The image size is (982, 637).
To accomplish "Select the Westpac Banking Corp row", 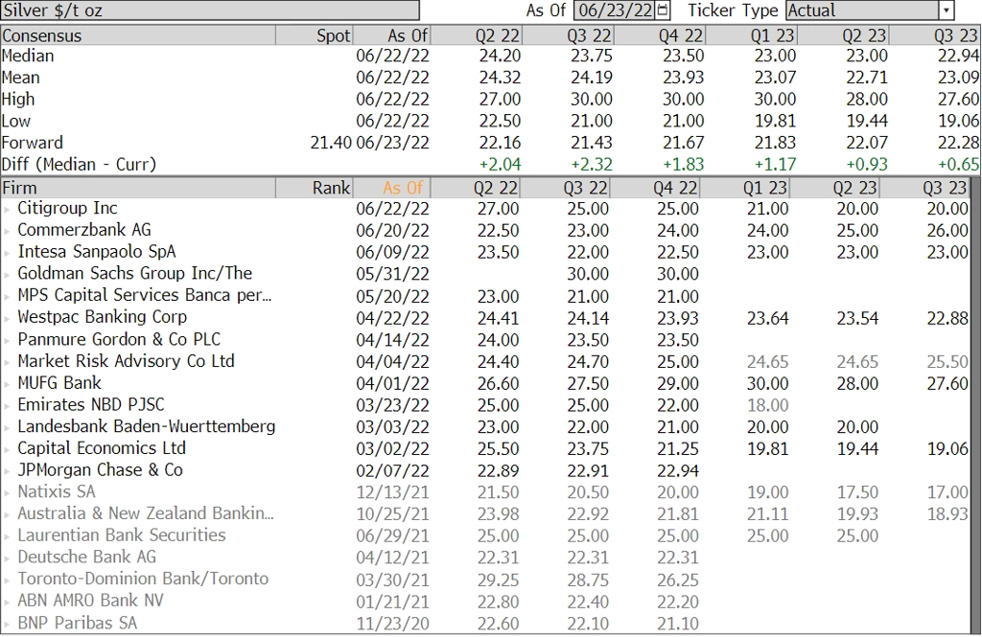I will [484, 317].
